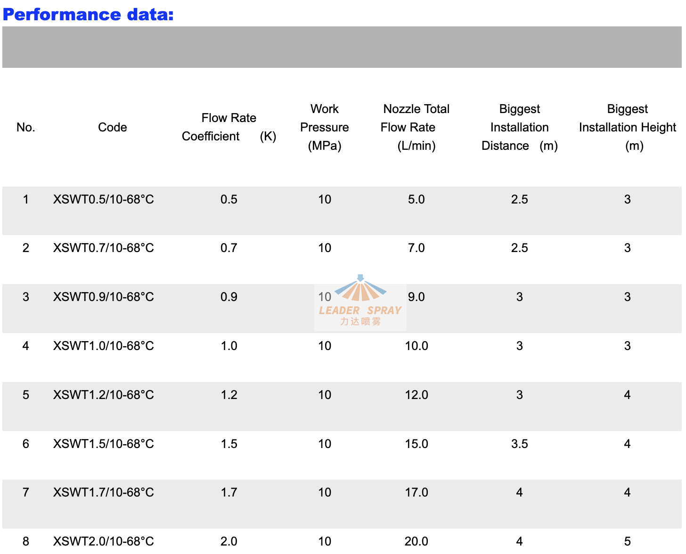686x554 pixels.
Task: Select code cell XSWT2.0/10-68°C
Action: [x=104, y=541]
